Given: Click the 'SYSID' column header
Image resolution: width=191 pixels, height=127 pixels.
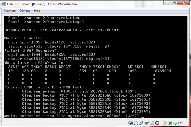Looking at the screenshot, I should (14, 67).
